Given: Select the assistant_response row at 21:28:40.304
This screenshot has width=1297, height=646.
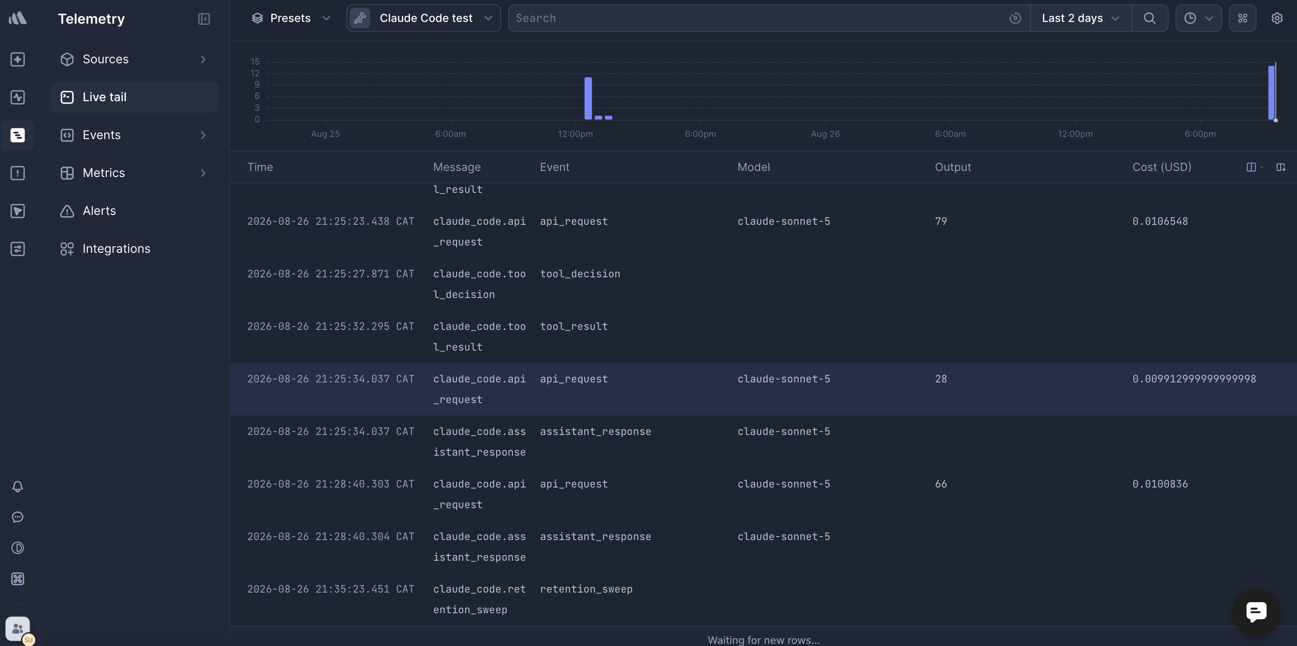Looking at the screenshot, I should pos(763,547).
